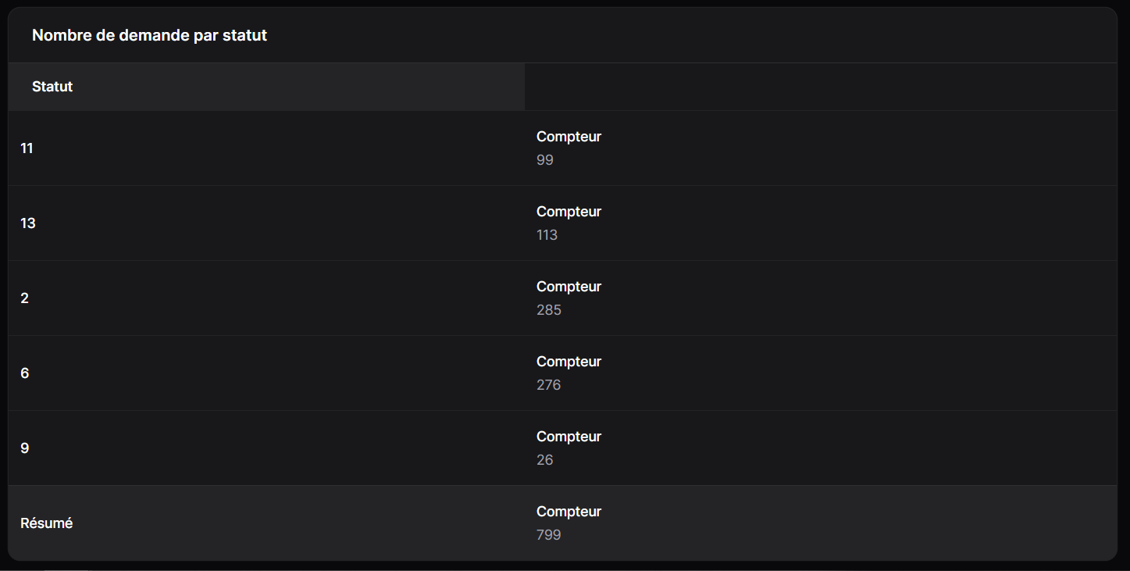Viewport: 1130px width, 571px height.
Task: Click the Statut column header
Action: click(x=52, y=87)
